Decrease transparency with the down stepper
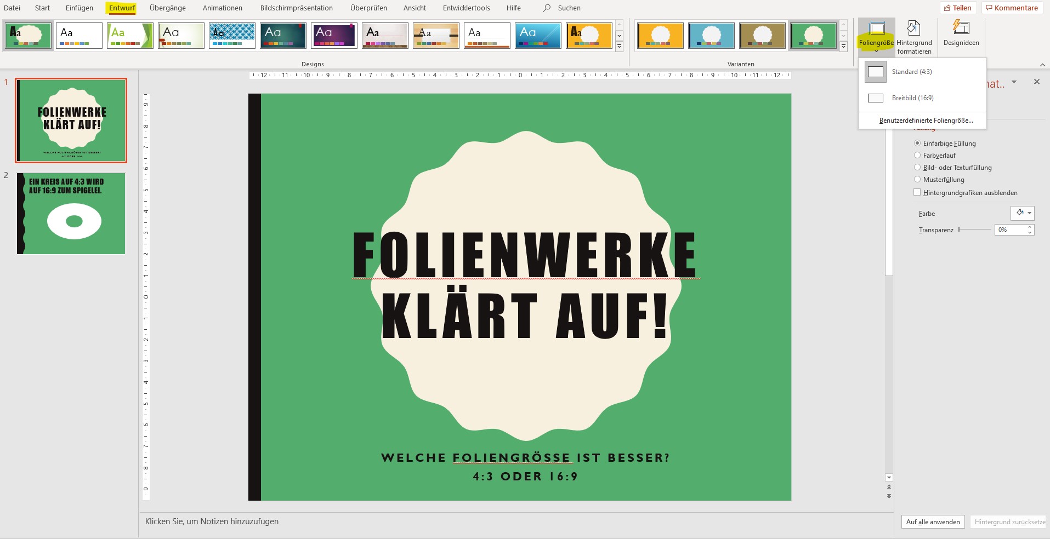Screen dimensions: 1050x539 coord(1030,232)
